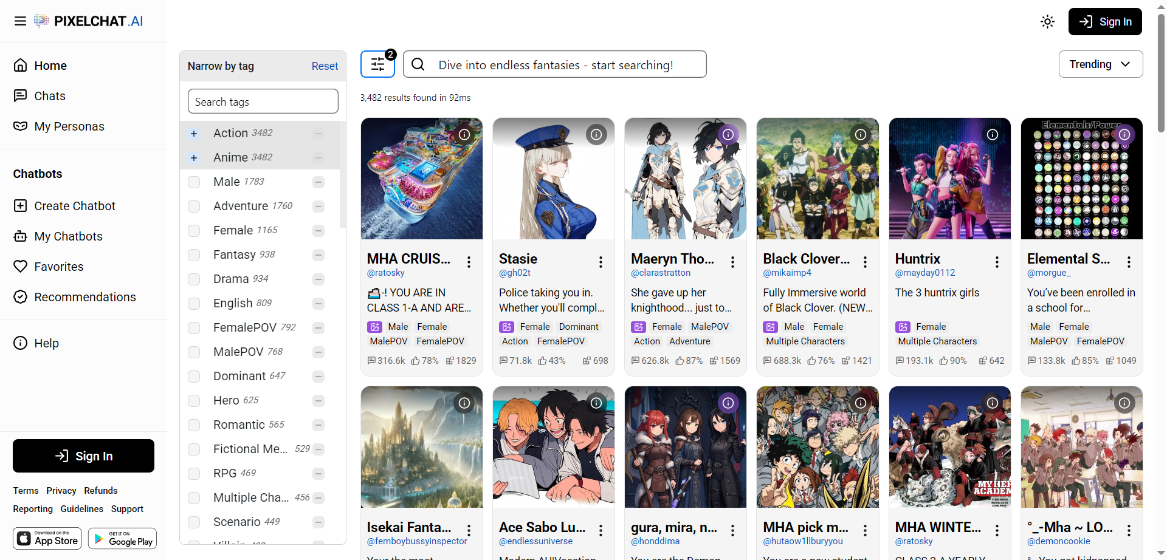The width and height of the screenshot is (1167, 560).
Task: Check the Fantasy tag checkbox
Action: tap(194, 255)
